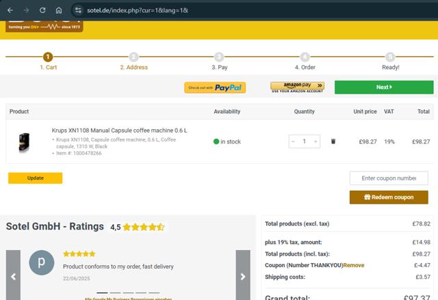Click the 19% VAT value
Image resolution: width=438 pixels, height=300 pixels.
tap(389, 141)
